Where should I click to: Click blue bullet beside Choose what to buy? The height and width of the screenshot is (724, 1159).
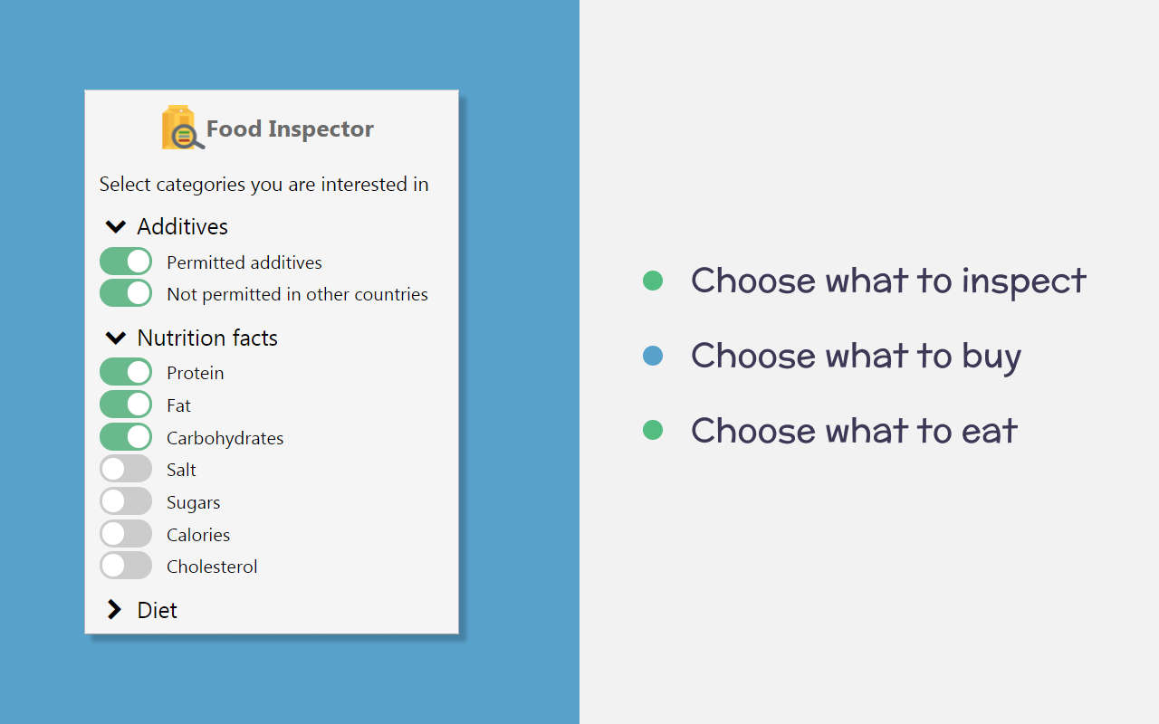click(x=653, y=356)
